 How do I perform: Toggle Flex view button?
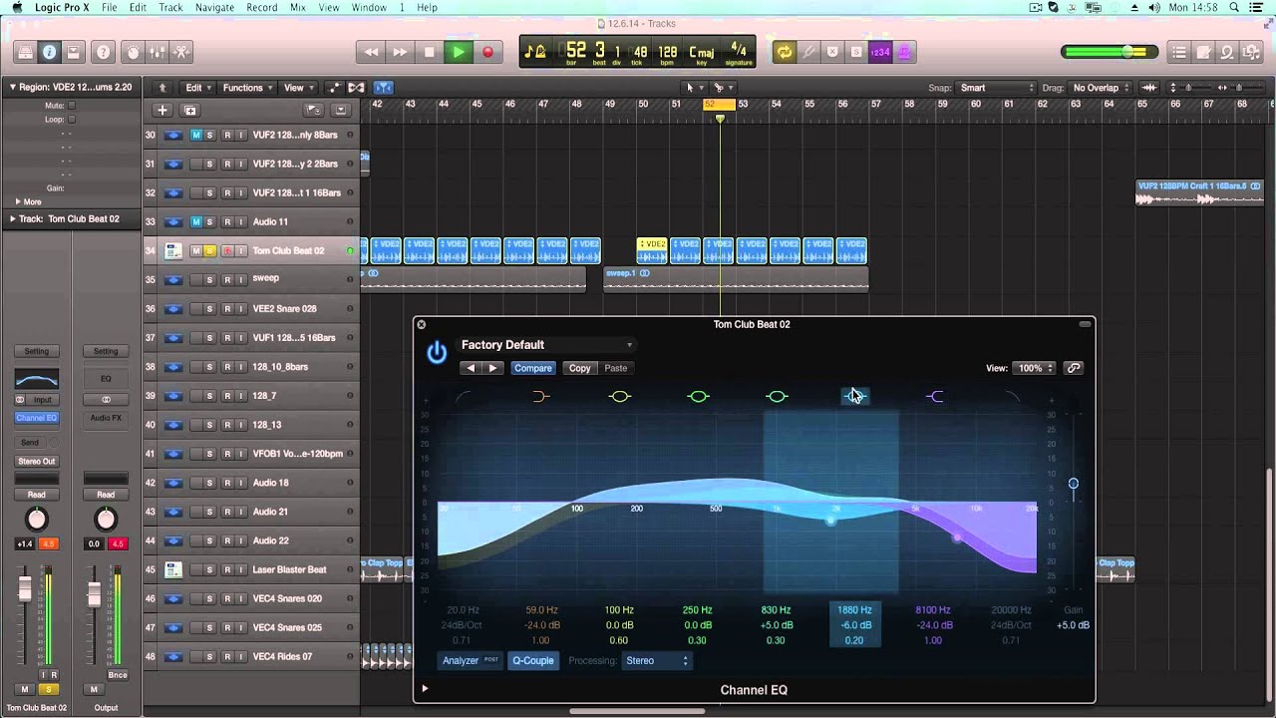tap(356, 88)
